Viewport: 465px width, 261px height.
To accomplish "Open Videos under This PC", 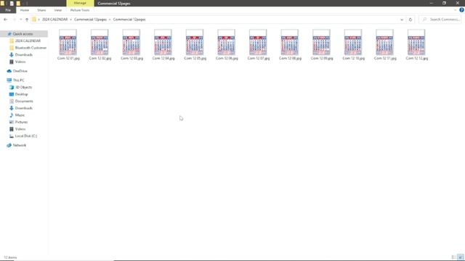I will point(20,129).
